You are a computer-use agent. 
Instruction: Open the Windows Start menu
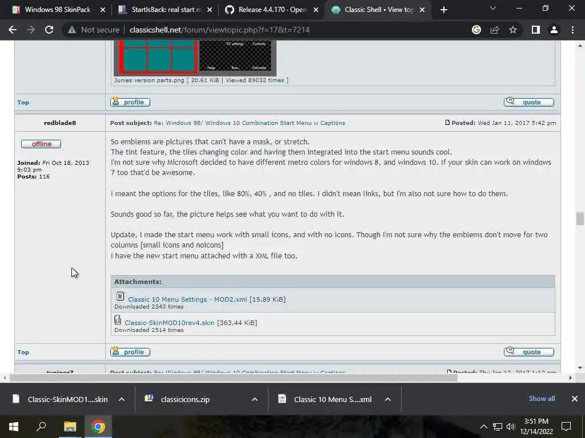[x=14, y=427]
